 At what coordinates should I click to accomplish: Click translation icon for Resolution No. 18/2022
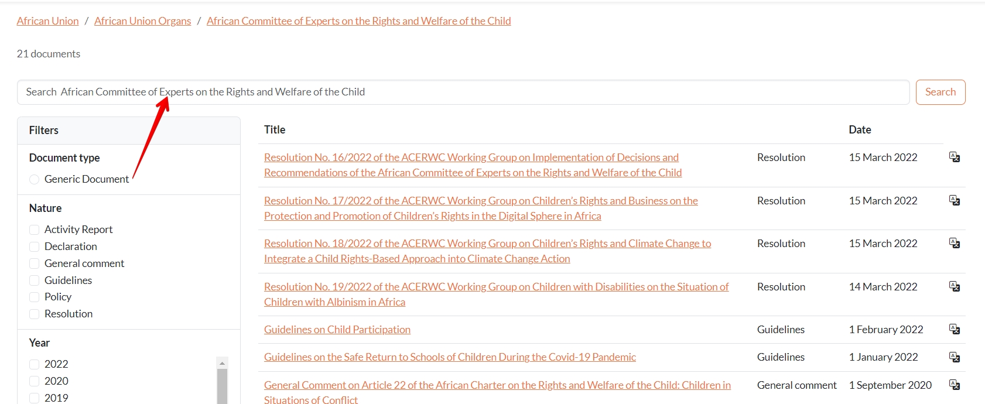click(x=954, y=243)
